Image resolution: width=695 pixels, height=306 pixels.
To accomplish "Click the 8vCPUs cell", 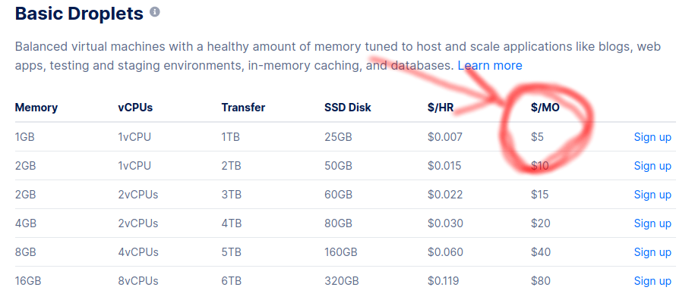I will tap(138, 281).
